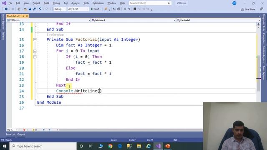Open the File menu
Viewport: 267px width, 150px height.
10,3
